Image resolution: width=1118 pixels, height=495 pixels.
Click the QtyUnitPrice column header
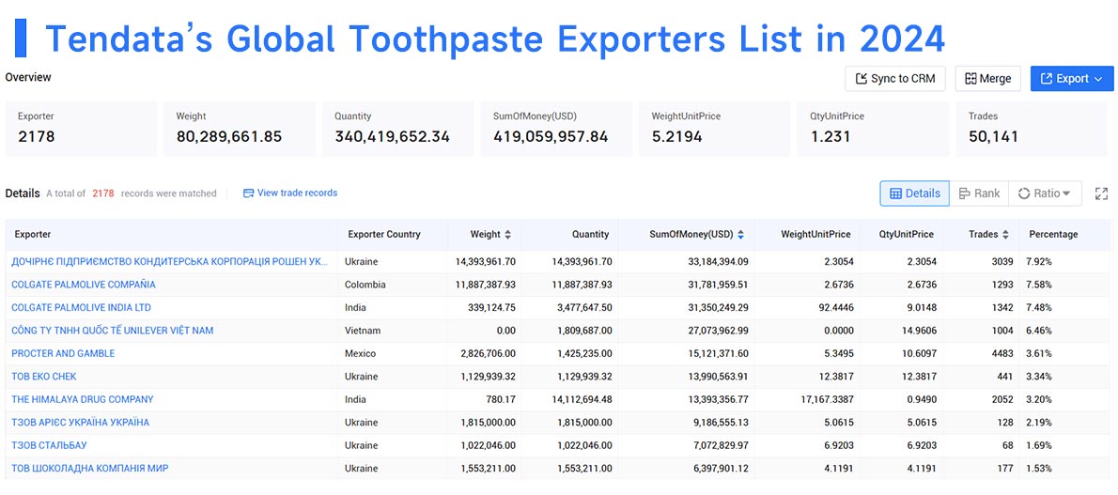(907, 234)
